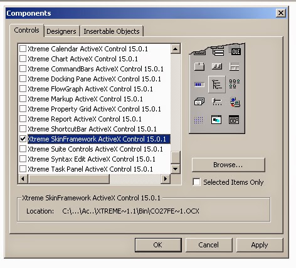Open the Designers tab
296x268 pixels.
[61, 31]
